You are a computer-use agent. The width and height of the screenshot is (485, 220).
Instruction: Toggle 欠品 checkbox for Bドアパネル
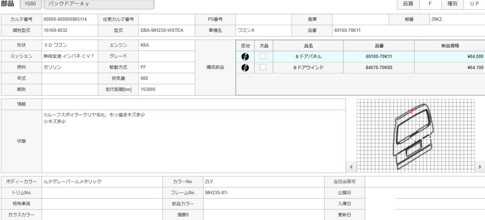click(263, 56)
